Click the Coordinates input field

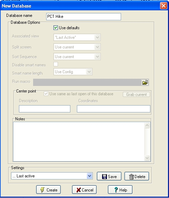[113, 109]
